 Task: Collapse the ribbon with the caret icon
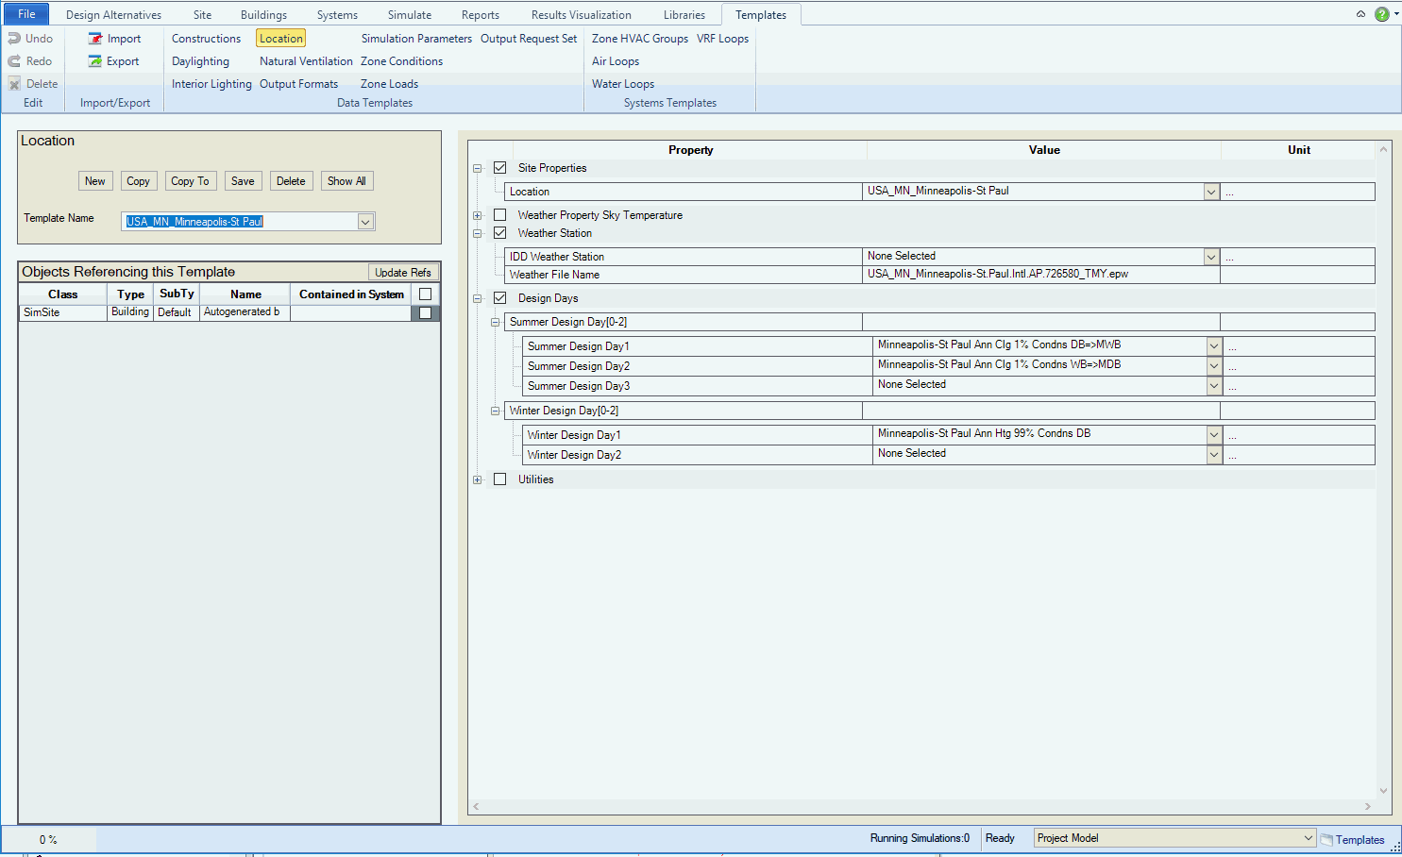pos(1360,14)
